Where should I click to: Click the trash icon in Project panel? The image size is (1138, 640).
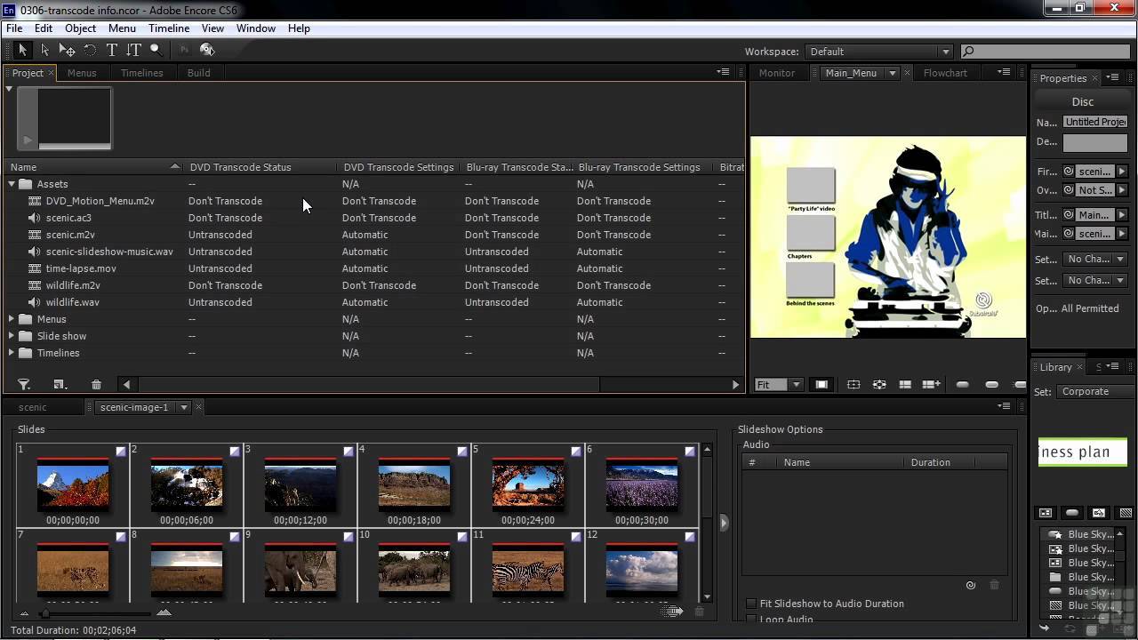[x=96, y=385]
